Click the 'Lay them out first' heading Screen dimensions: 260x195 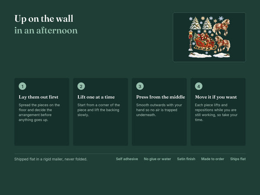pos(39,97)
